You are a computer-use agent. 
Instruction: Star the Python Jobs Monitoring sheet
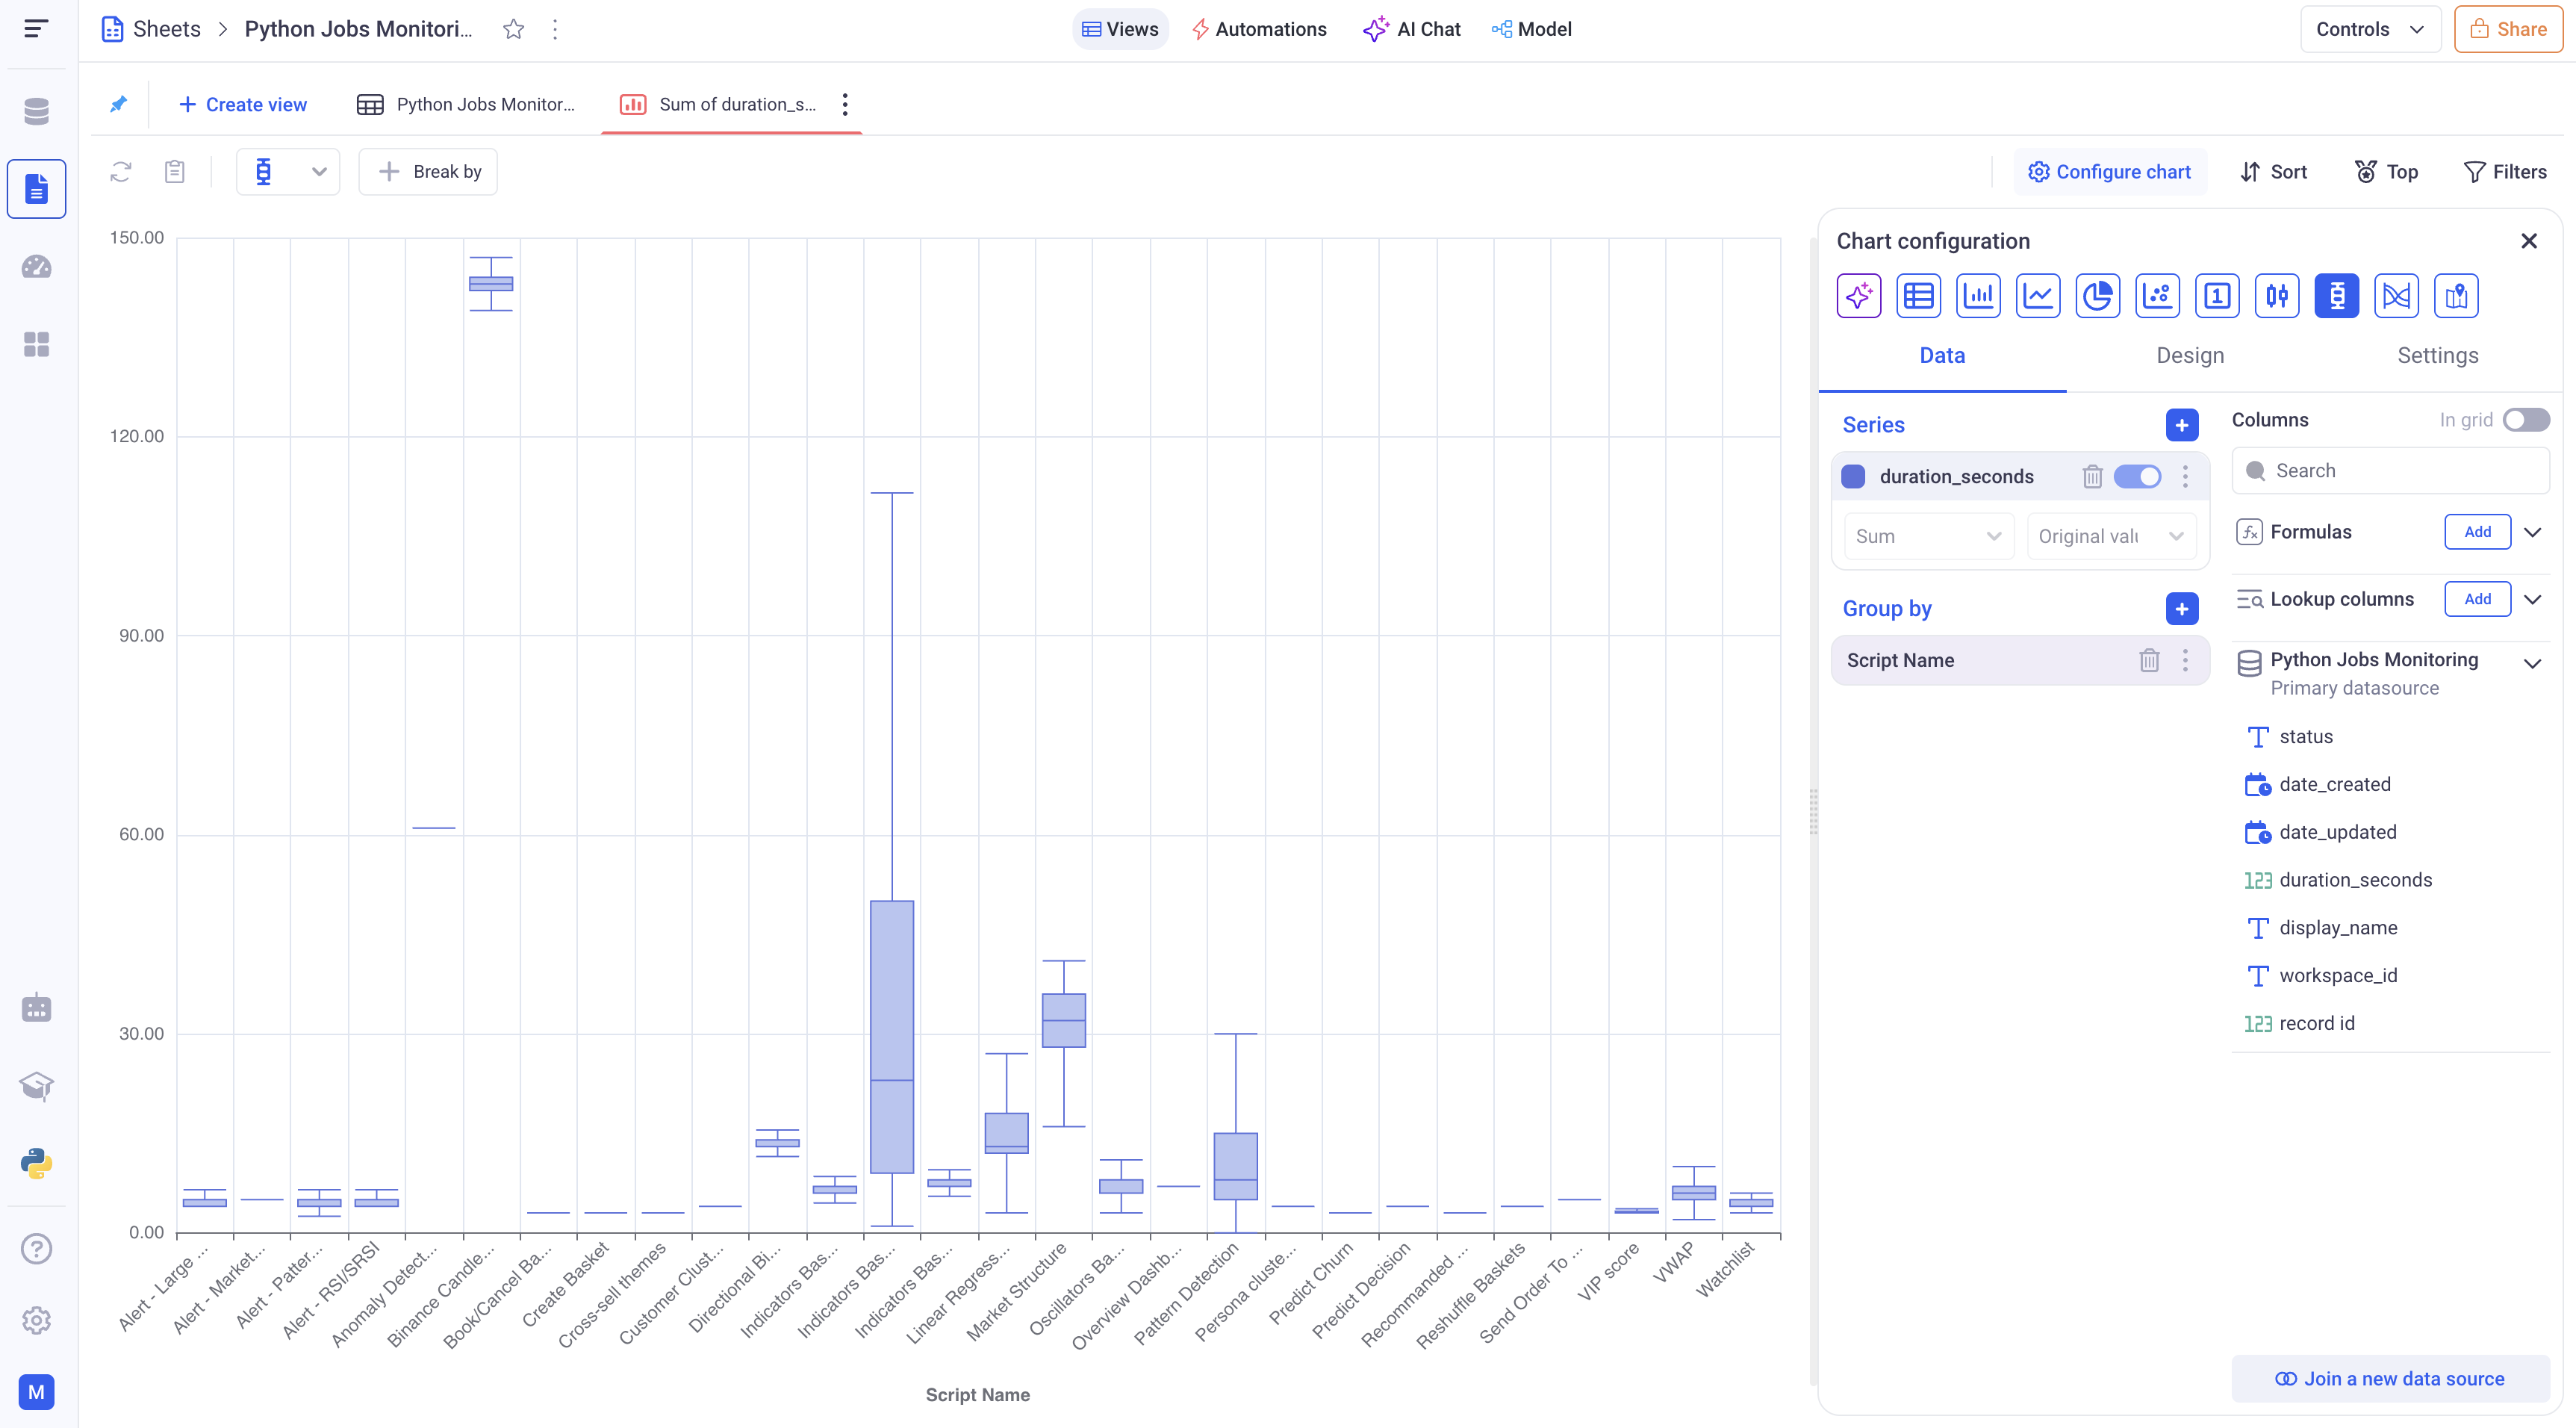513,29
